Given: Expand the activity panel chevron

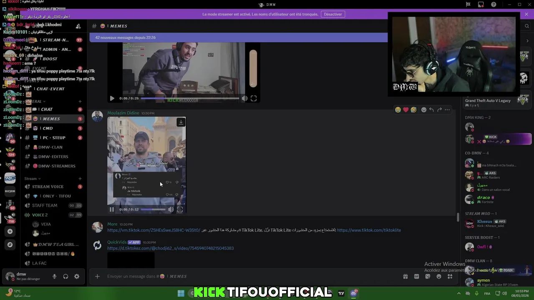Looking at the screenshot, I should tap(527, 41).
